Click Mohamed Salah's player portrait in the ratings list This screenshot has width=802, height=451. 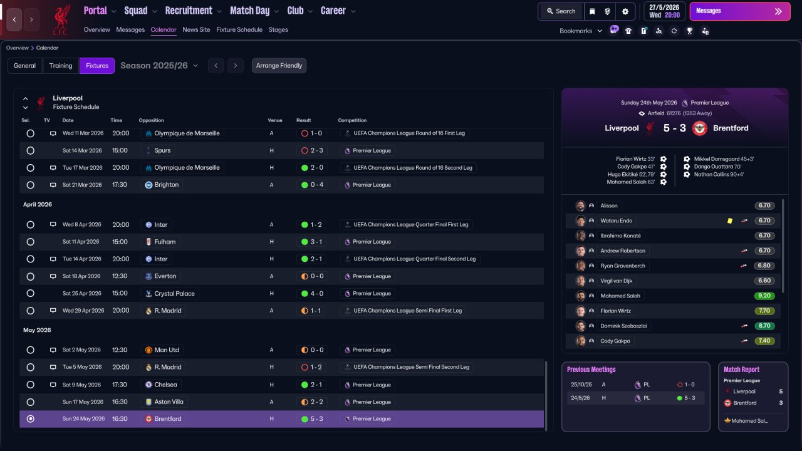581,296
